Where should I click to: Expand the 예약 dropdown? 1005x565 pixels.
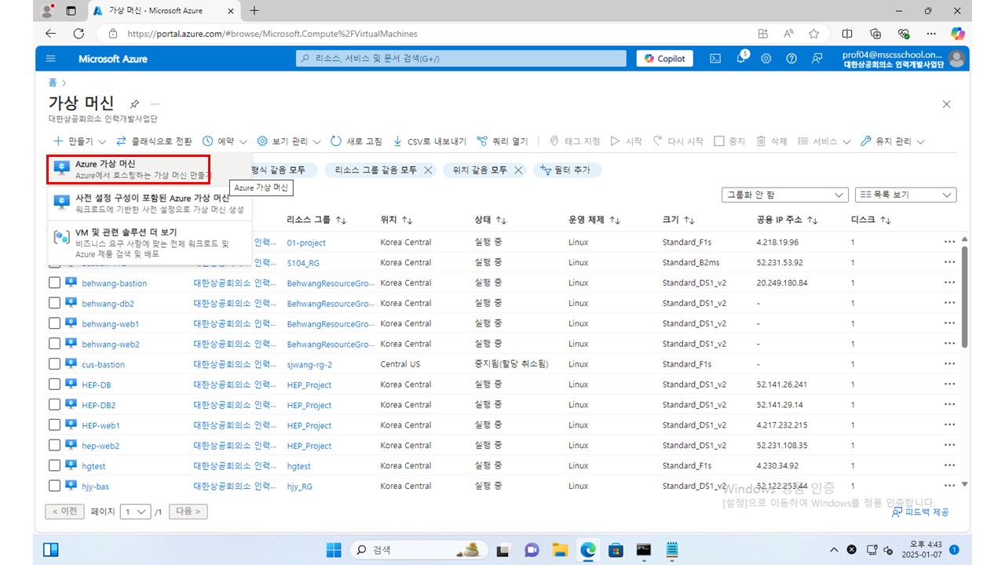225,141
